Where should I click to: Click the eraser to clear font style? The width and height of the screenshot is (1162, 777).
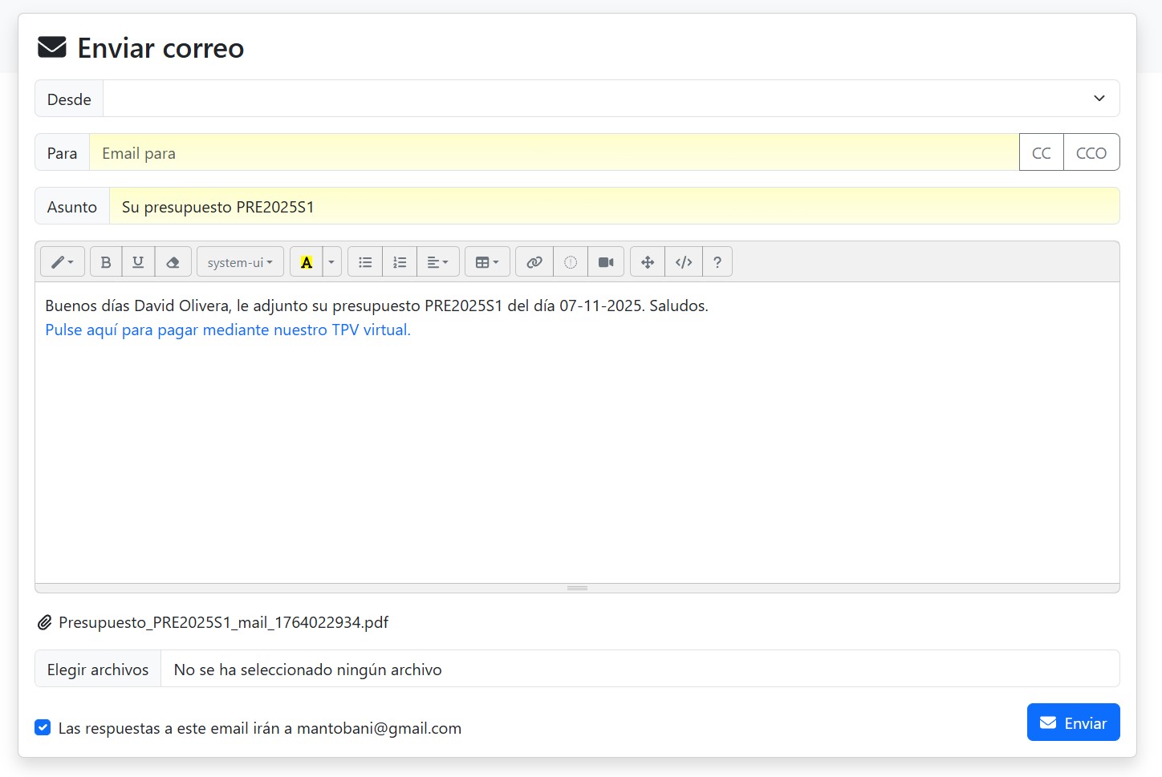tap(173, 262)
